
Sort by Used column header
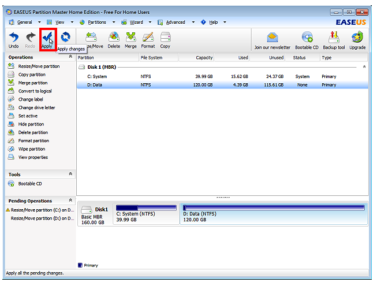click(x=232, y=58)
